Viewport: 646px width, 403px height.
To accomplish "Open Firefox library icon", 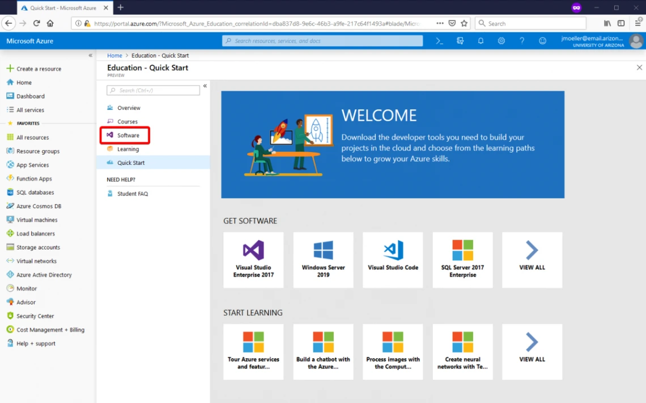I will point(607,23).
